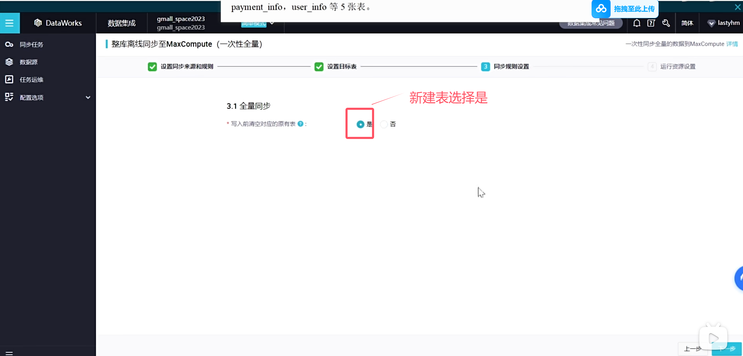Viewport: 743px width, 356px height.
Task: Open the notification bell icon
Action: [637, 23]
